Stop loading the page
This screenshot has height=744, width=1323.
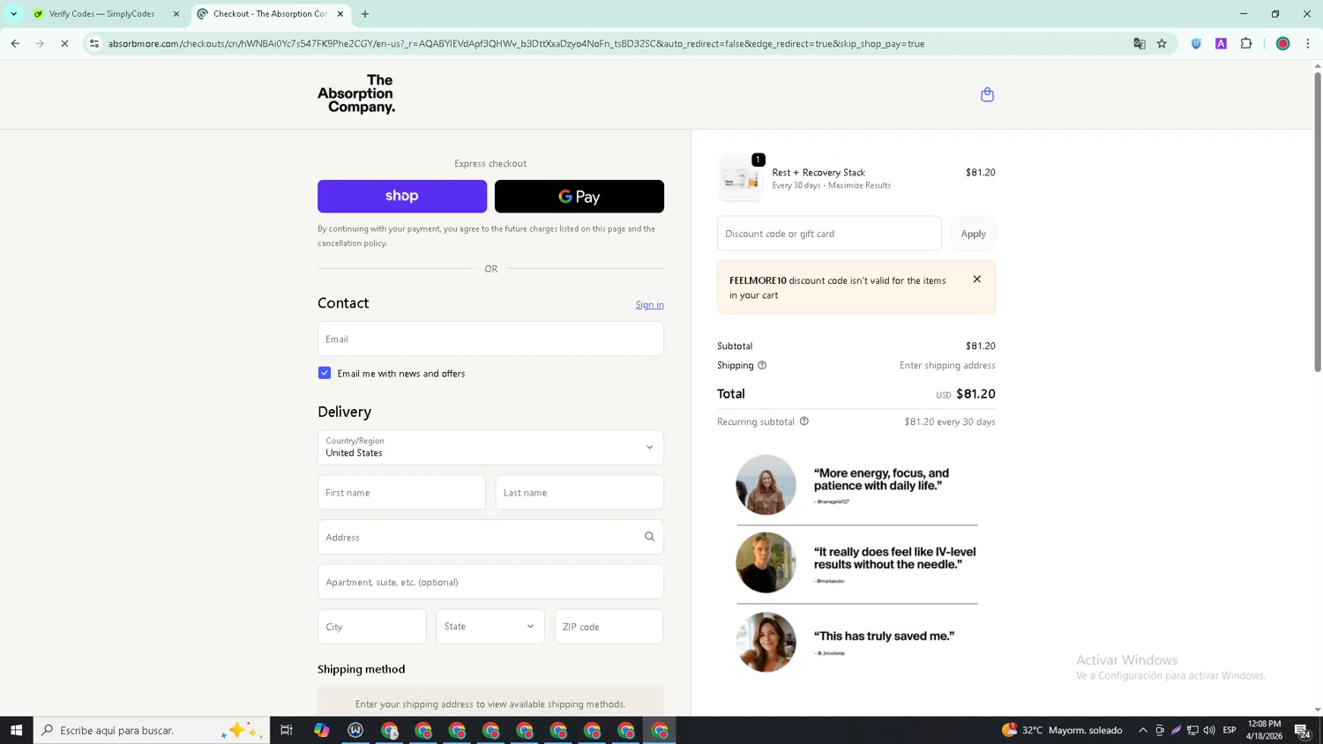pyautogui.click(x=64, y=43)
